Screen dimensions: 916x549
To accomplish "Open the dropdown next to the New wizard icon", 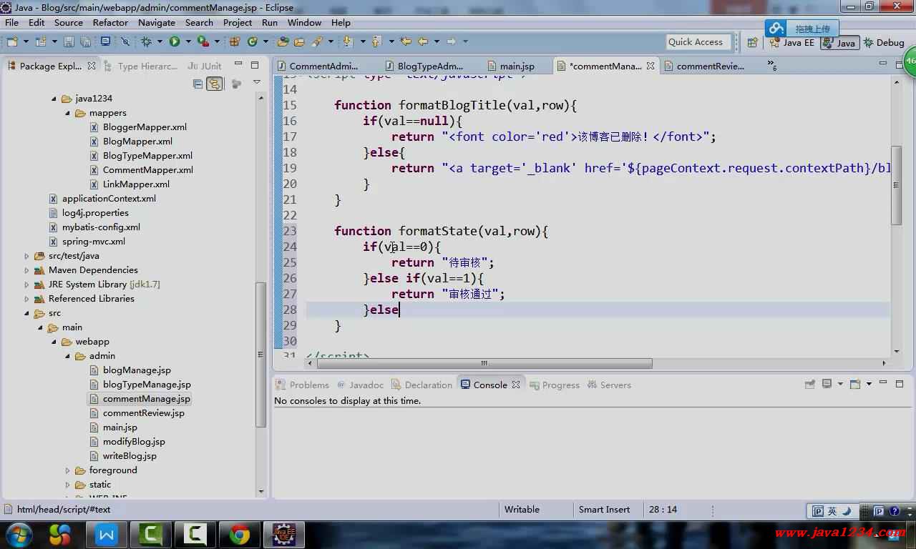I will pyautogui.click(x=26, y=41).
